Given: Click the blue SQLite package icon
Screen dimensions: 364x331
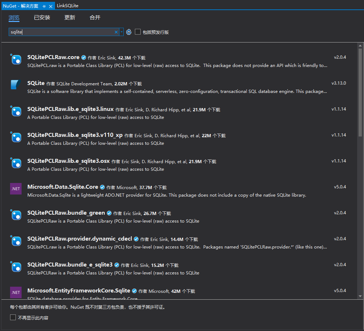Looking at the screenshot, I should pyautogui.click(x=15, y=85).
